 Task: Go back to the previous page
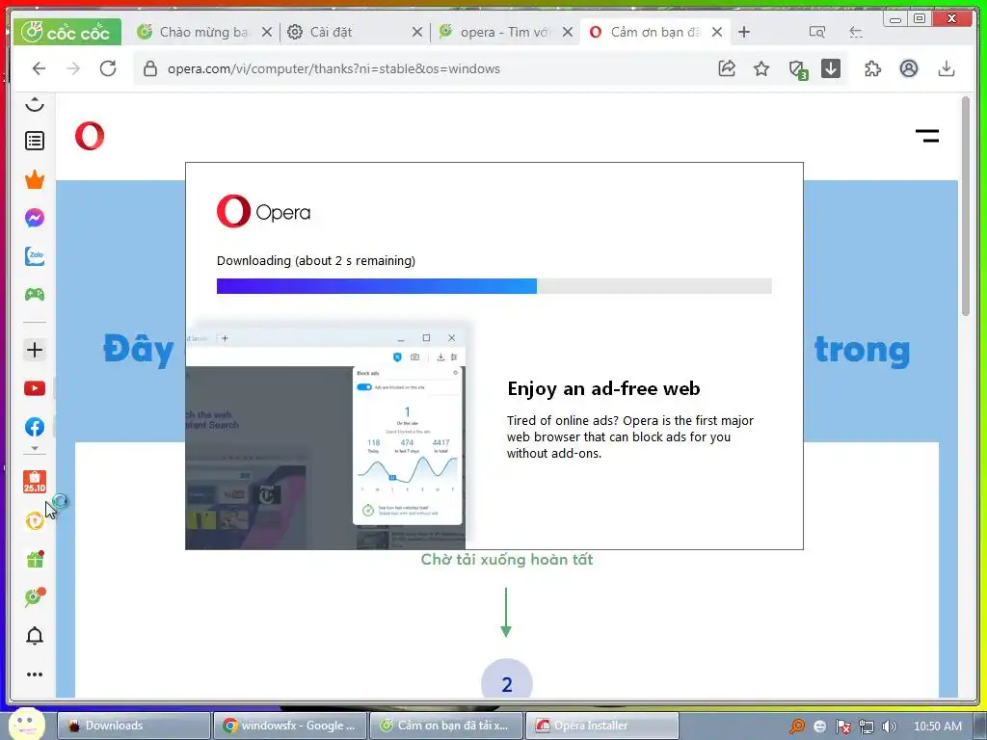click(39, 68)
